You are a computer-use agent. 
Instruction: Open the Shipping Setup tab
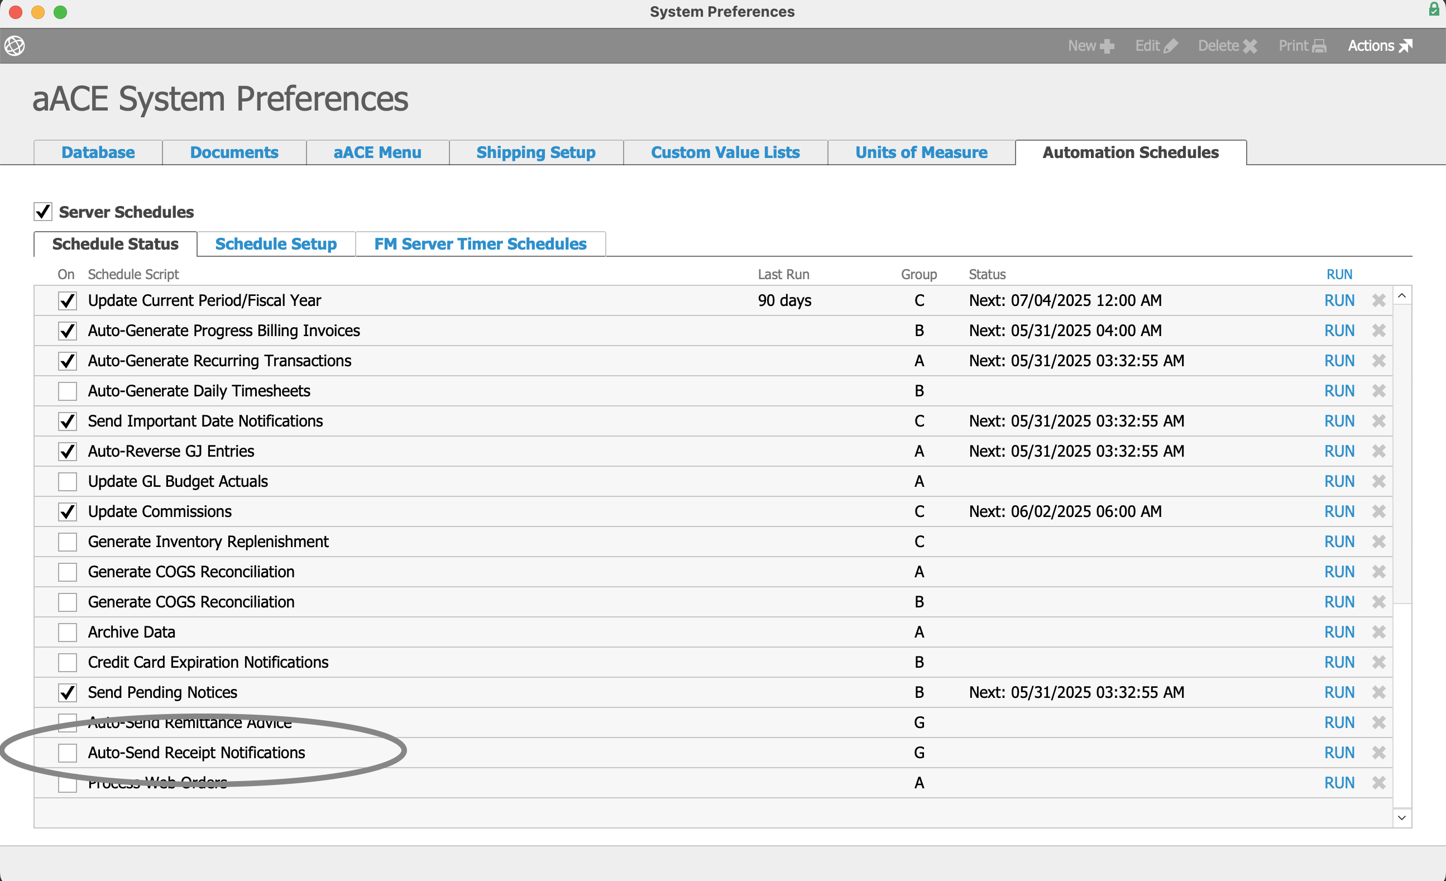click(x=535, y=152)
